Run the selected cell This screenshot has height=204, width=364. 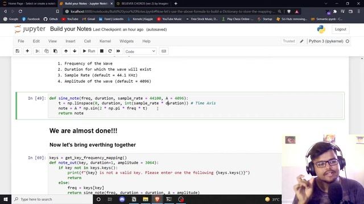coord(89,51)
